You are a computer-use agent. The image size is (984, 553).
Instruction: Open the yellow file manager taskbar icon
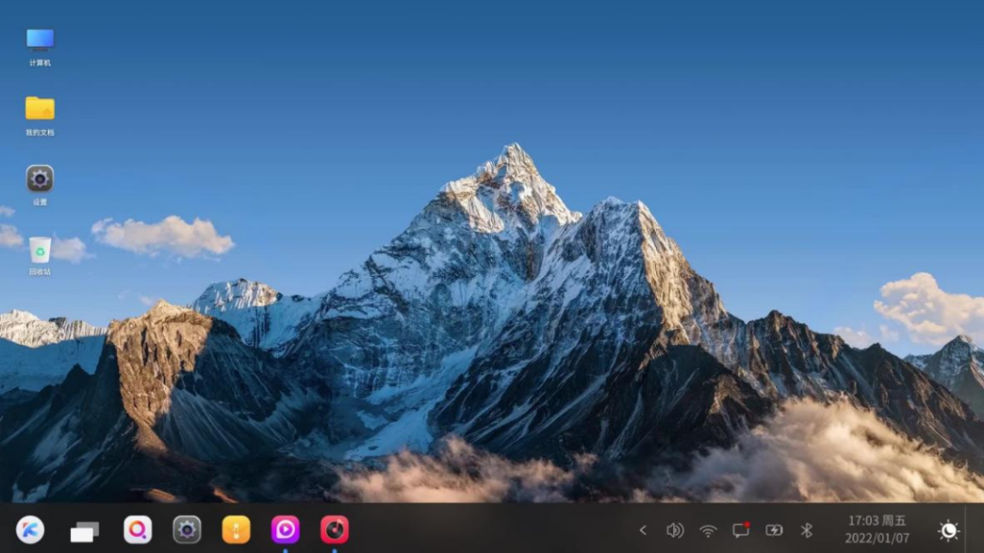click(236, 530)
